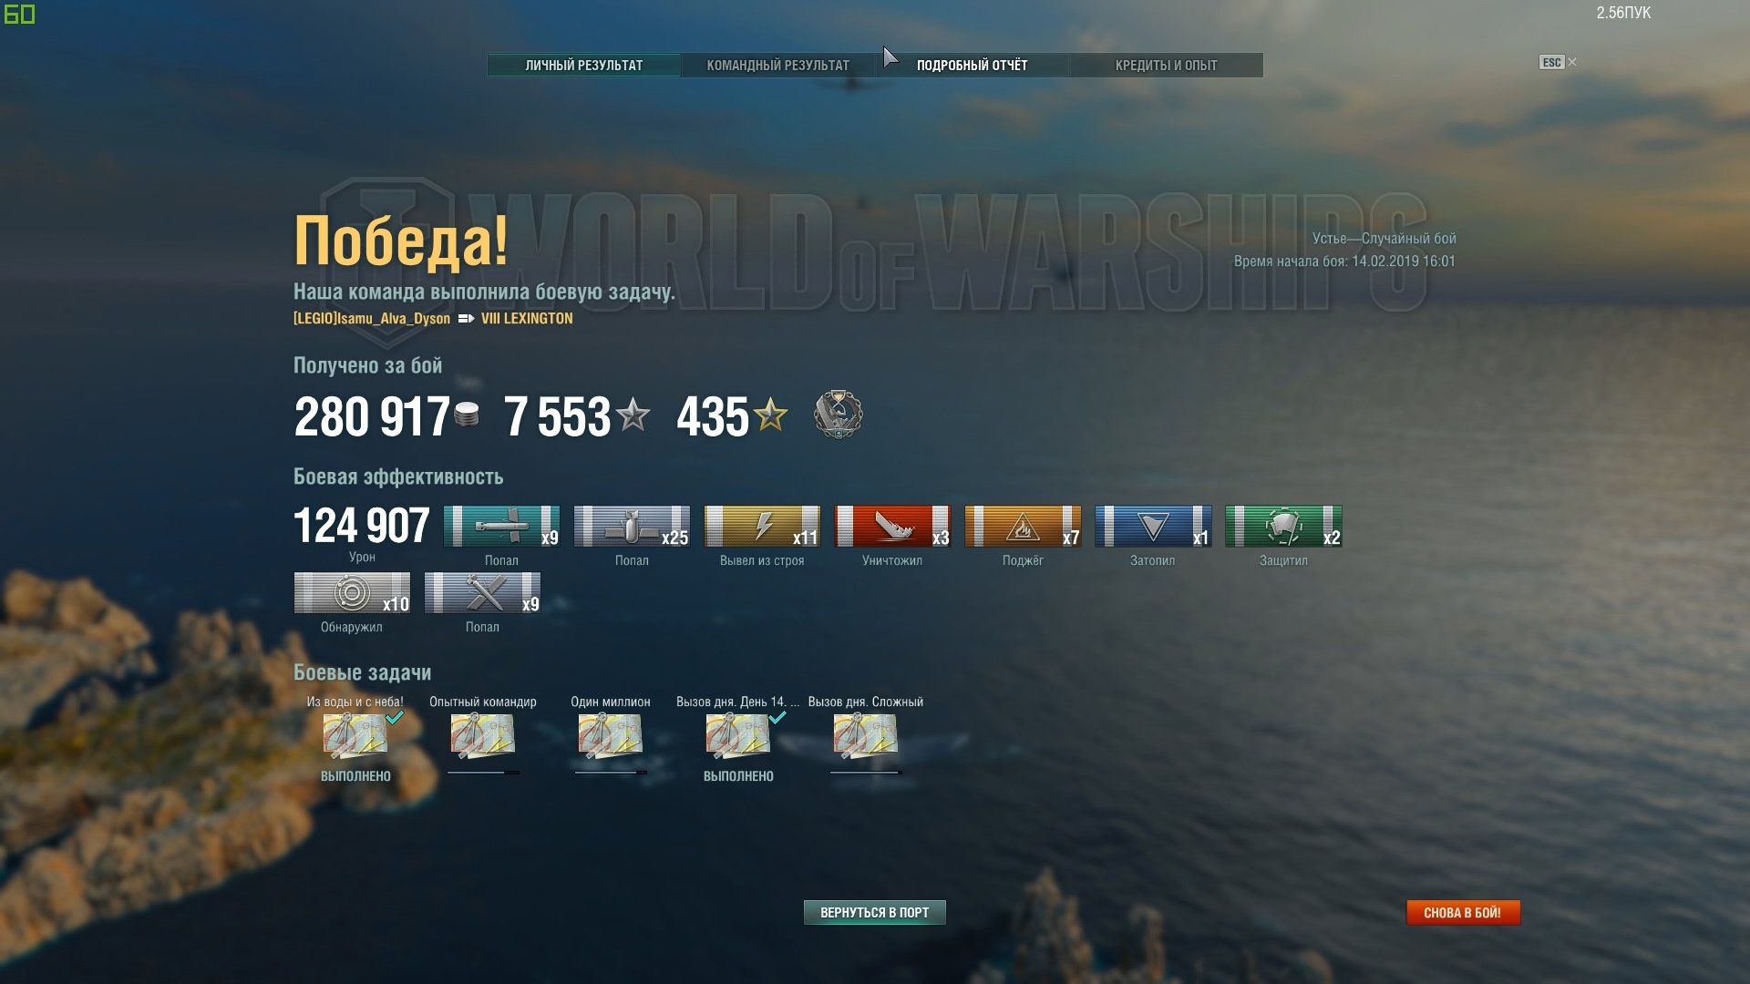
Task: Click the orange Поджёг fire ribbon
Action: [1023, 527]
